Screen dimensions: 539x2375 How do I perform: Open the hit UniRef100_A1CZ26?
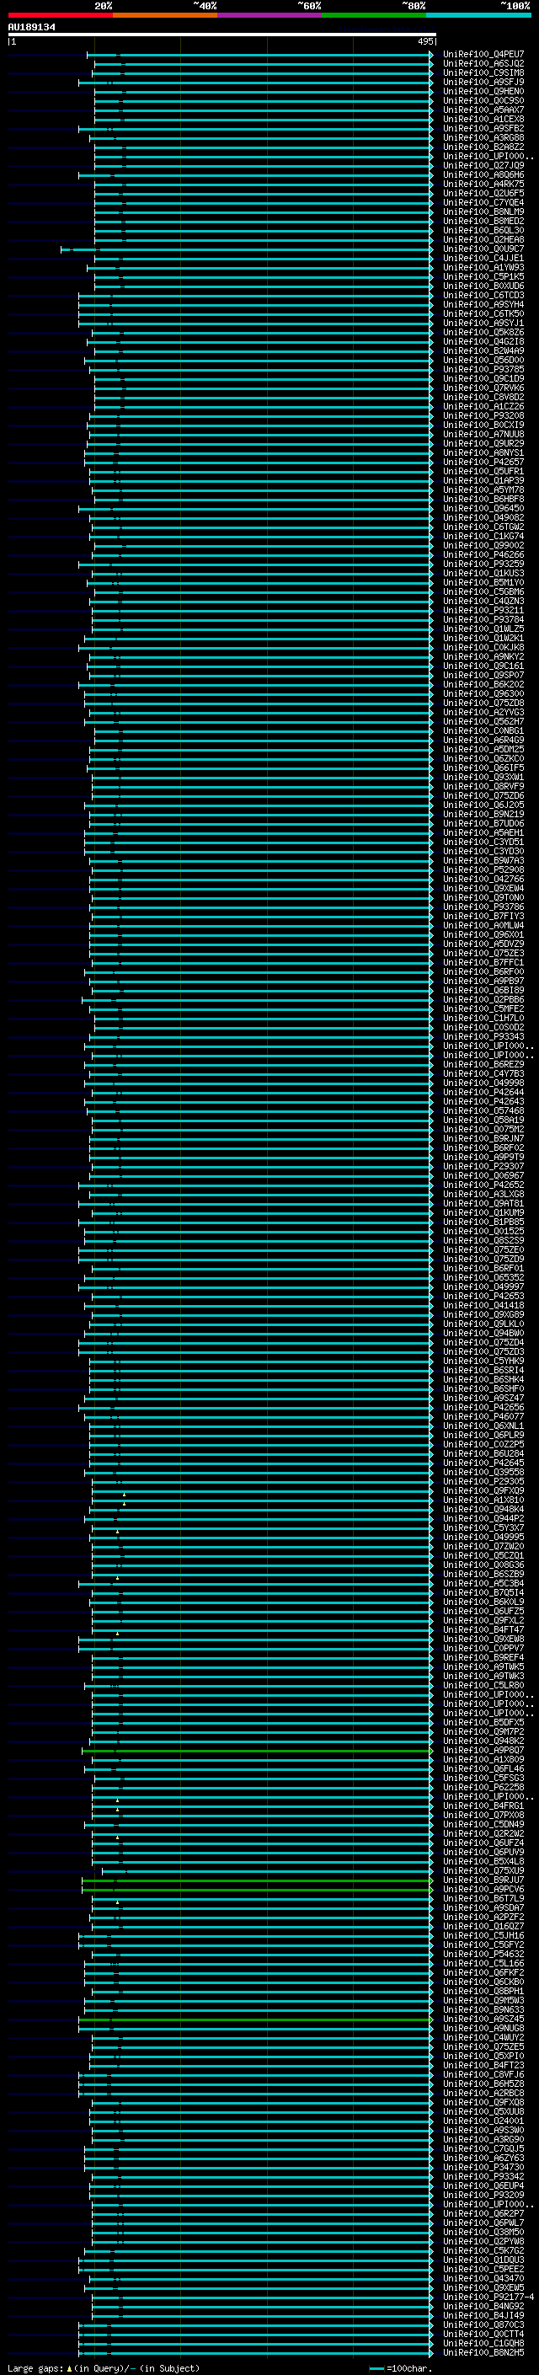[483, 407]
